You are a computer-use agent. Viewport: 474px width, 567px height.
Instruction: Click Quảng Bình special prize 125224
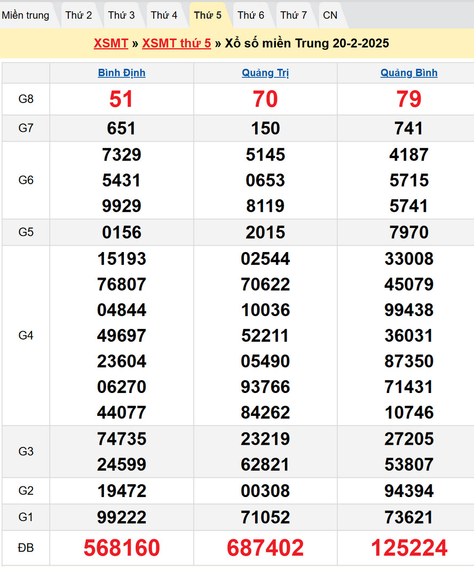point(409,548)
